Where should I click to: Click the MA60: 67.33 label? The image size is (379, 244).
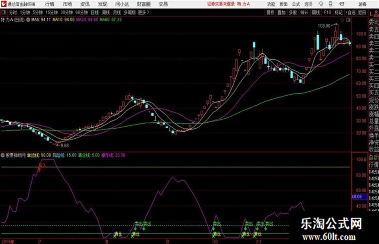(111, 20)
